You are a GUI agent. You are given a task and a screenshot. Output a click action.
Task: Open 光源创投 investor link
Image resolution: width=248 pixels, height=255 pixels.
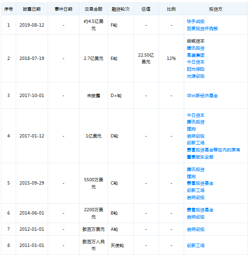point(196,76)
